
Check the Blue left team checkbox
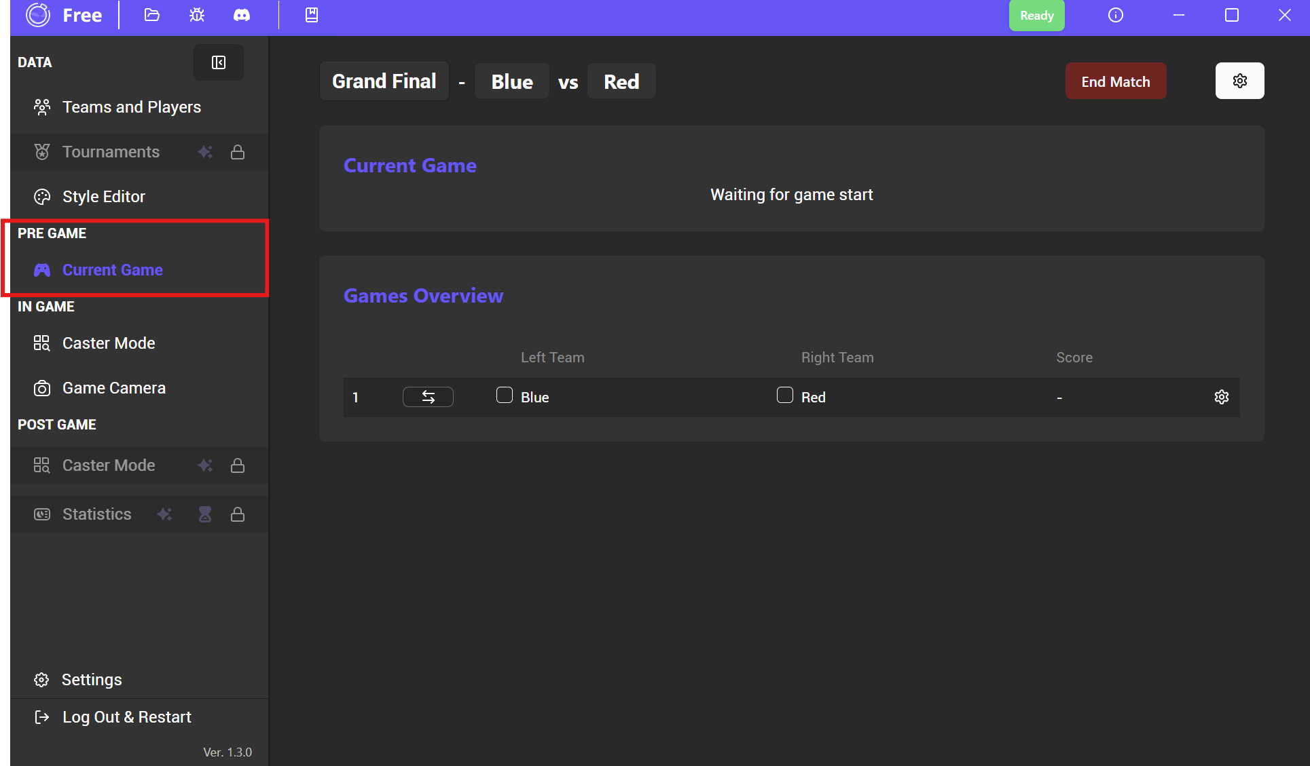(505, 395)
